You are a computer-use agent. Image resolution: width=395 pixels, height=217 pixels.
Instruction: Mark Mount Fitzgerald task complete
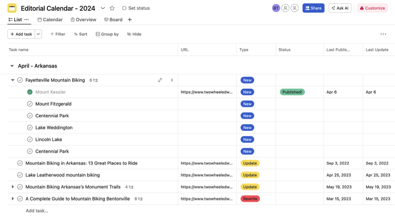pos(30,104)
